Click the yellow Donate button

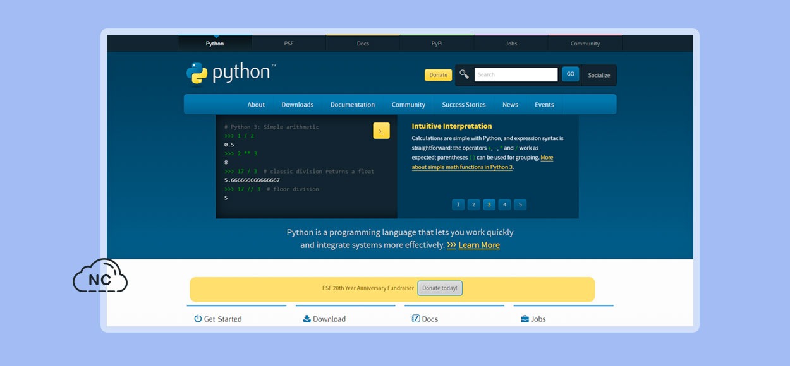point(438,75)
